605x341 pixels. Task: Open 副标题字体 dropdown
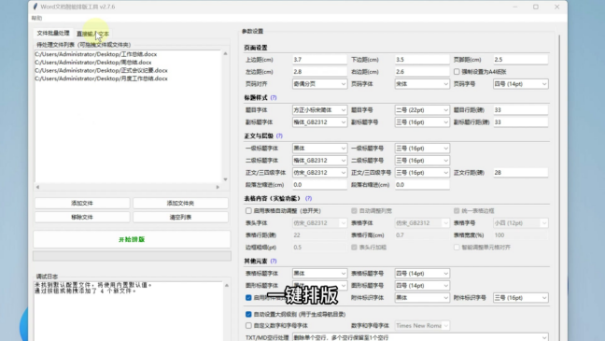[319, 122]
